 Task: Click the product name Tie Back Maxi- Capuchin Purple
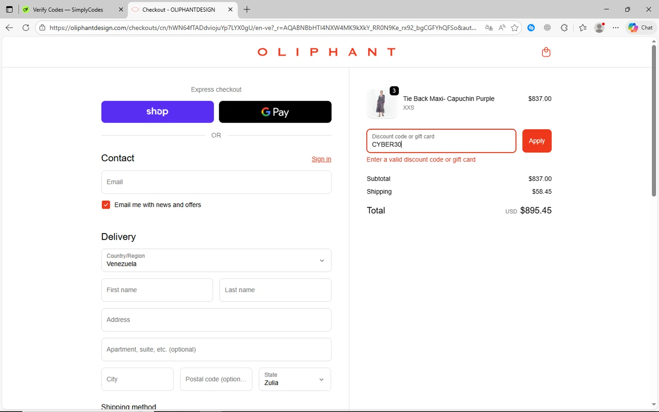coord(449,99)
